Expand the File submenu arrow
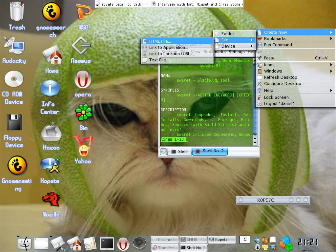The height and width of the screenshot is (252, 336). [251, 40]
